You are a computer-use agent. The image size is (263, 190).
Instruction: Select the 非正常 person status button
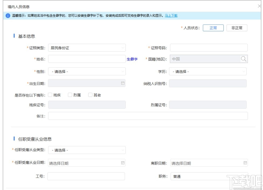237,28
